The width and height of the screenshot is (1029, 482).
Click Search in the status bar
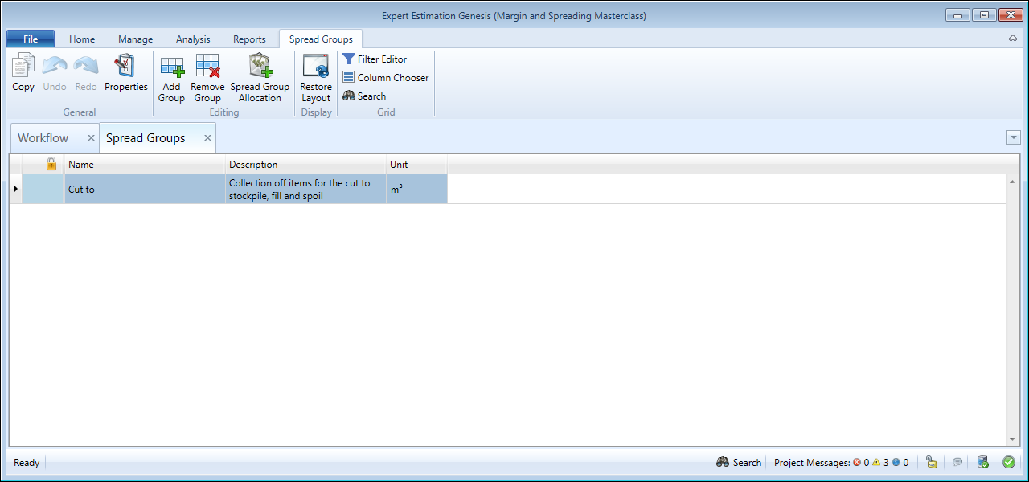click(738, 463)
